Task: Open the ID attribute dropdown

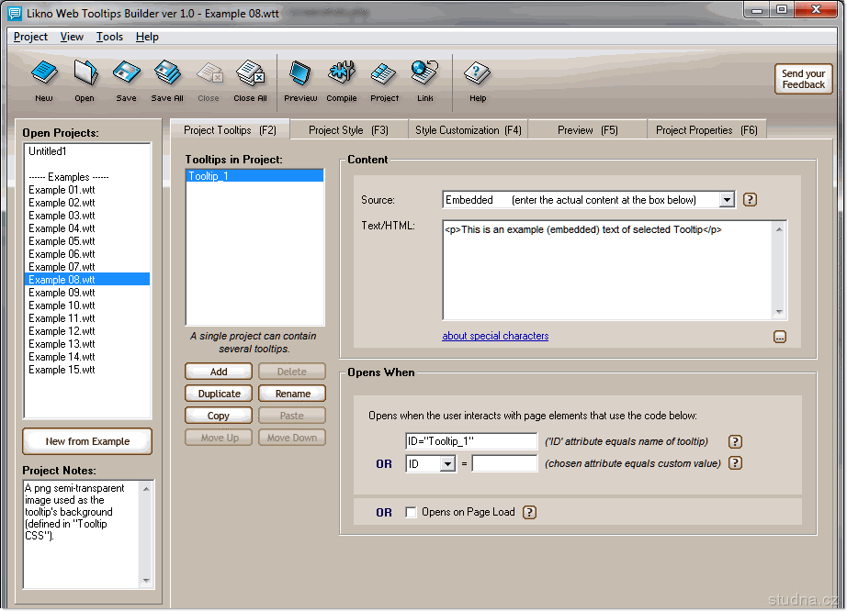Action: tap(447, 464)
